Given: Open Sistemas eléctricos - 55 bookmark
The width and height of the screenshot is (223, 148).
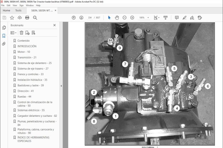Looking at the screenshot, I should [31, 110].
